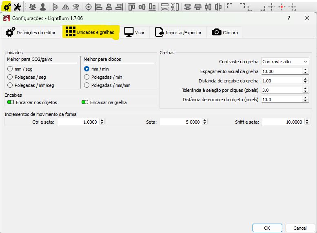
Task: Click the OK button
Action: pos(267,228)
